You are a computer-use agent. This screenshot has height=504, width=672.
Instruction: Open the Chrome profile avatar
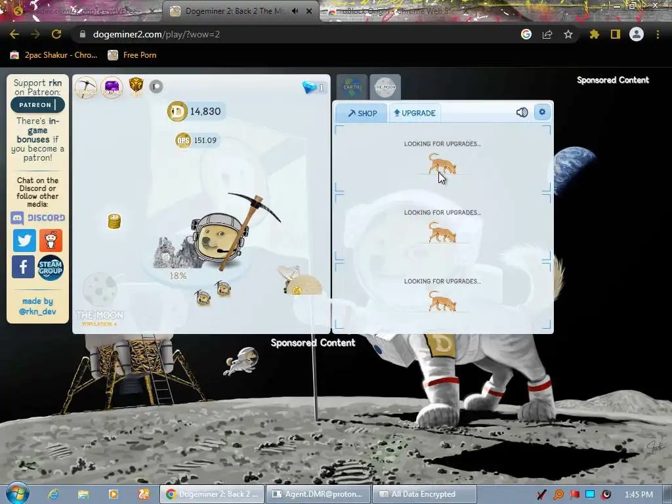[637, 34]
